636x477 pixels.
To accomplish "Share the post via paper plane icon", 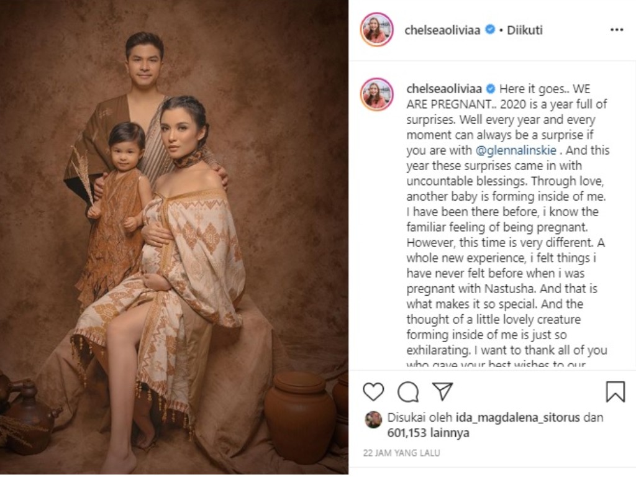I will pyautogui.click(x=442, y=391).
